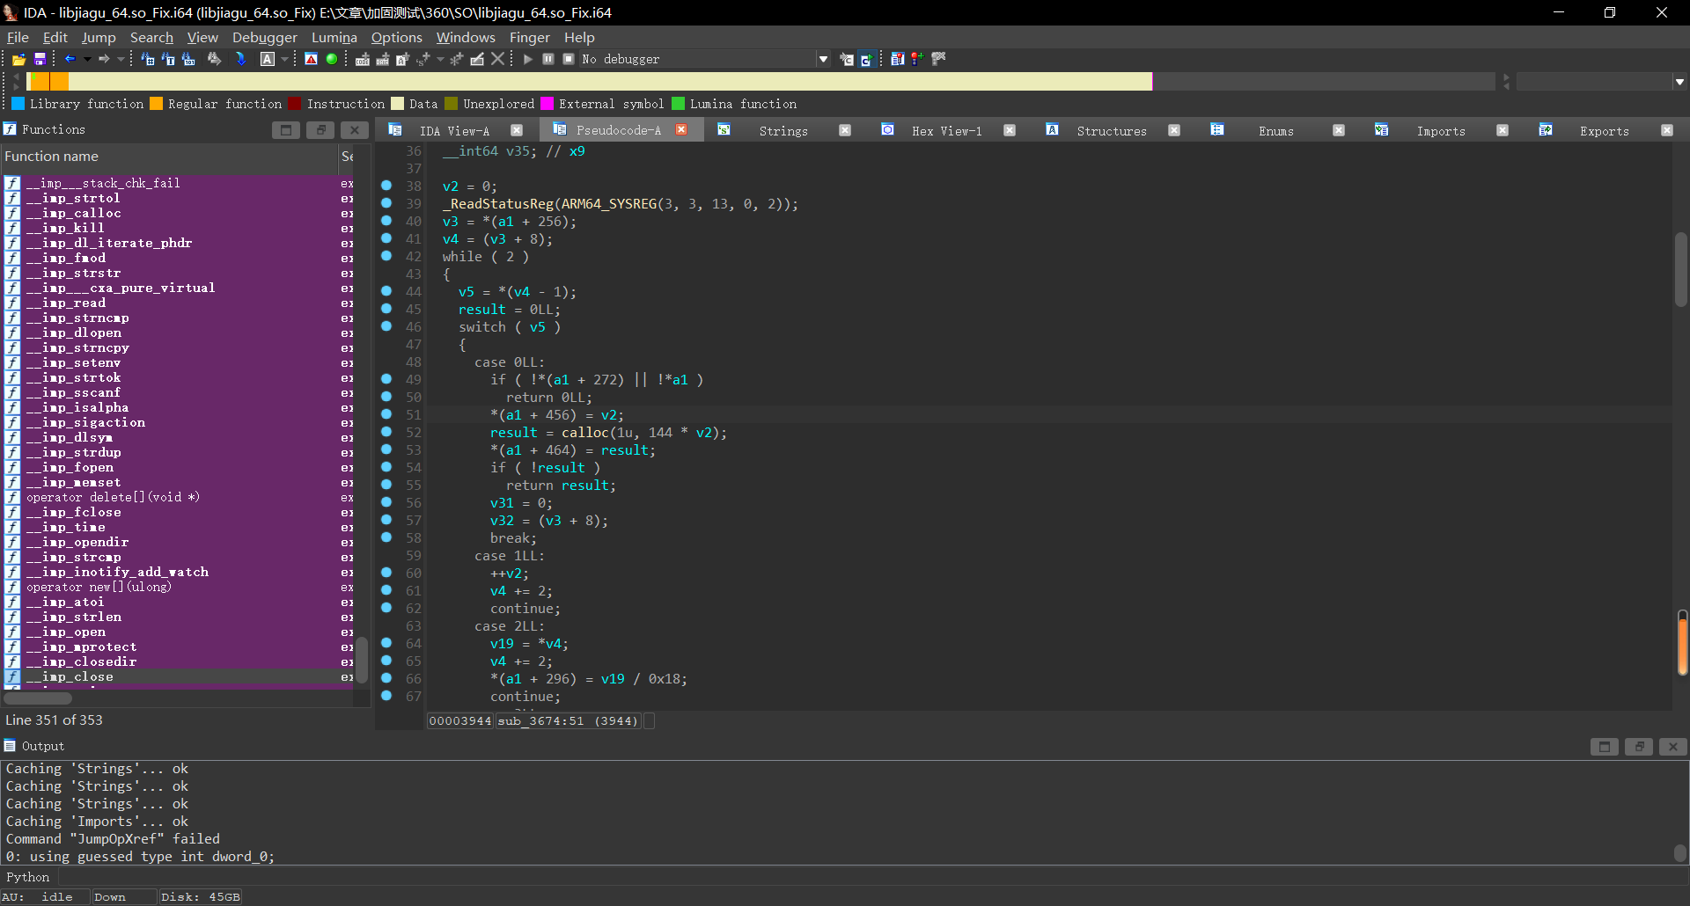Screen dimensions: 1690x906
Task: Click the Functions list horizontal scrollbar
Action: 37,698
